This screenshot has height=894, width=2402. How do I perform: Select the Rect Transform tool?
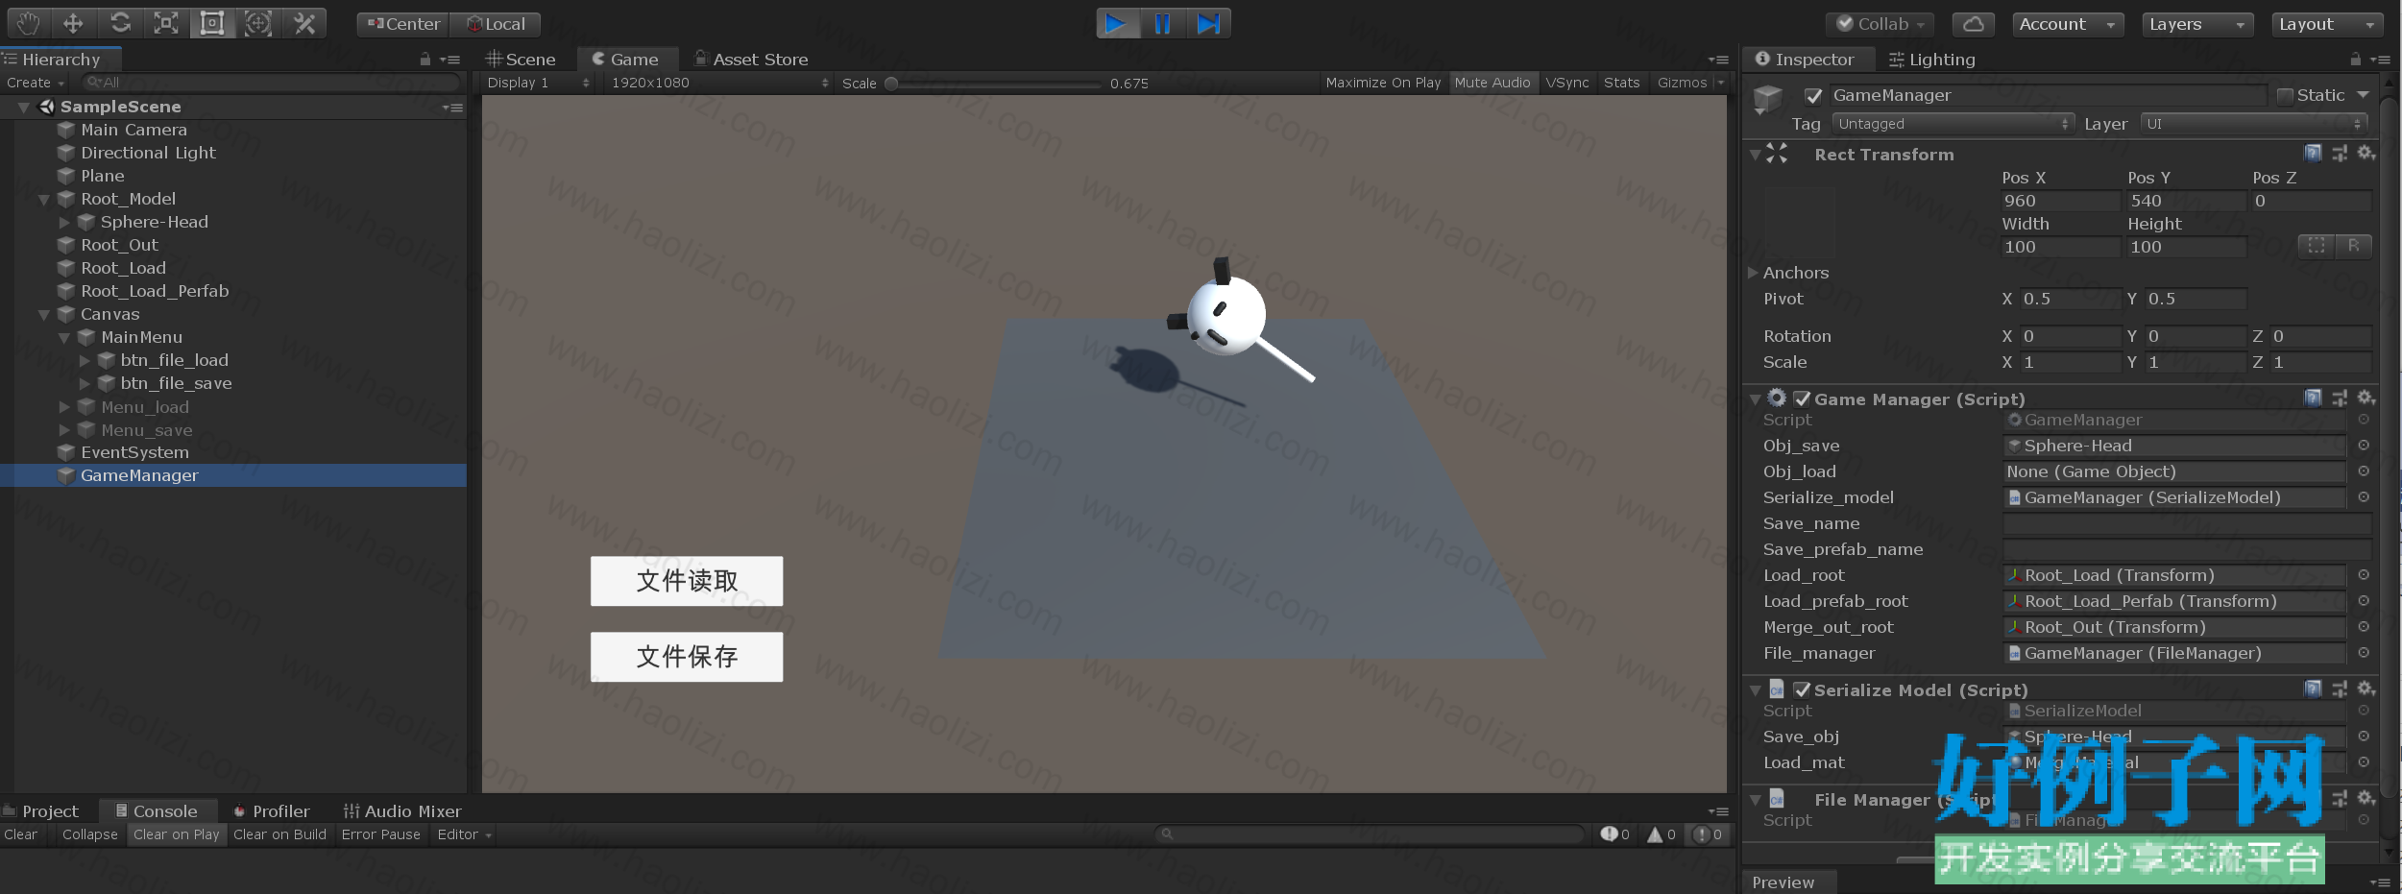[x=212, y=23]
